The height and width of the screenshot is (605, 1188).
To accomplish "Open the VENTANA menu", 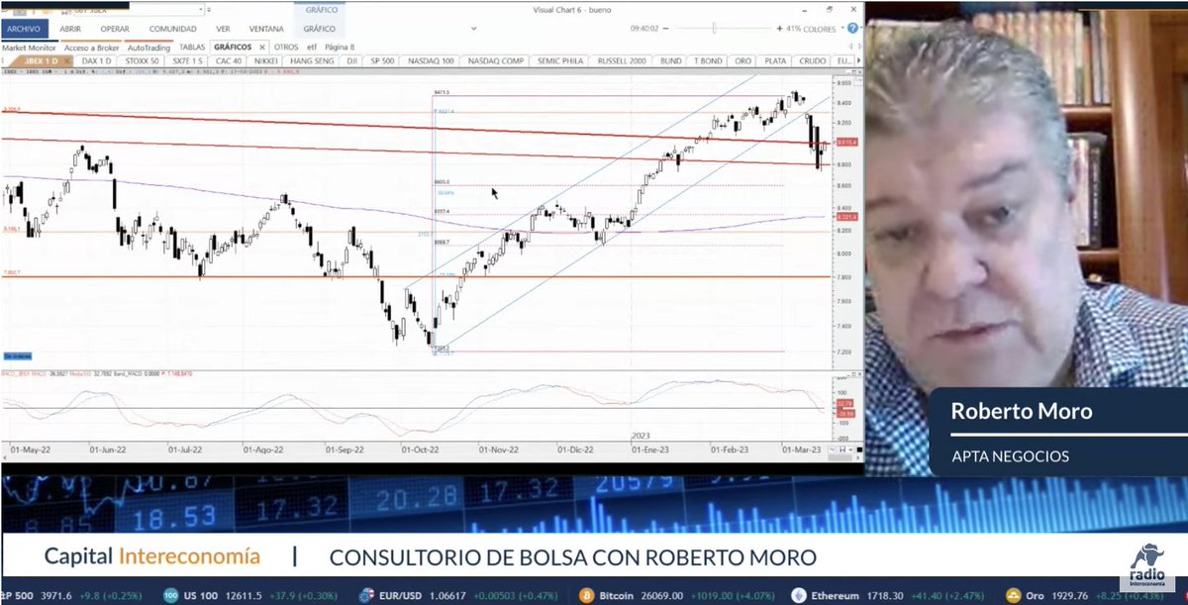I will point(267,29).
